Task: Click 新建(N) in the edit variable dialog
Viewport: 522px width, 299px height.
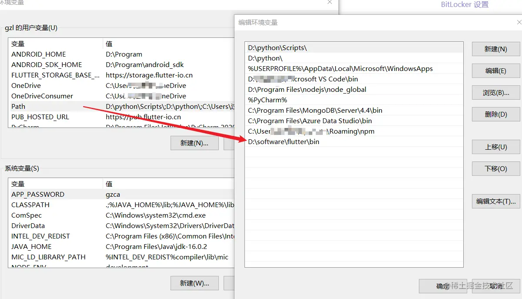Action: click(496, 49)
